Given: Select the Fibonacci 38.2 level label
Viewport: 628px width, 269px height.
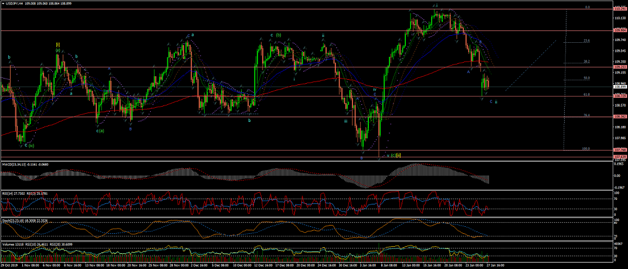Looking at the screenshot, I should coord(586,62).
